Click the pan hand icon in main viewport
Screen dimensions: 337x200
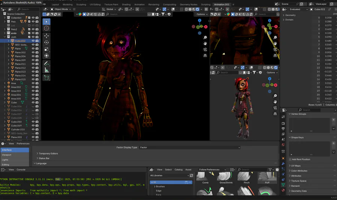coord(205,43)
